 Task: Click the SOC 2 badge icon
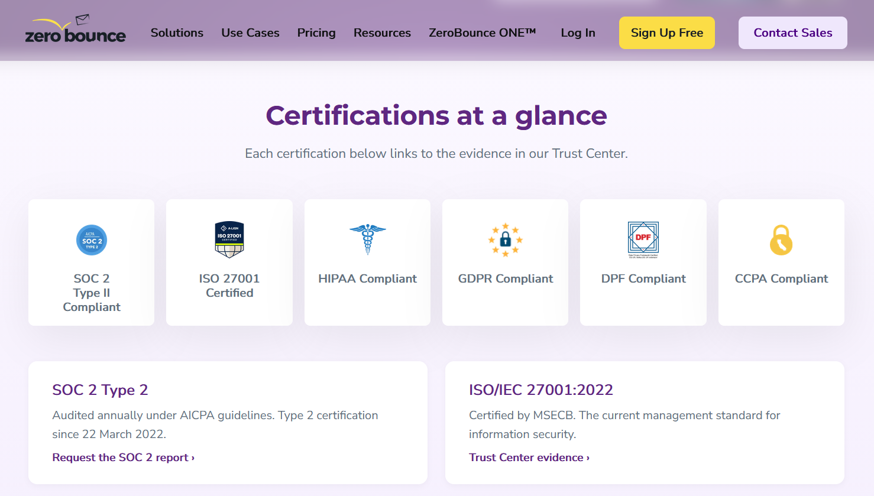coord(92,240)
